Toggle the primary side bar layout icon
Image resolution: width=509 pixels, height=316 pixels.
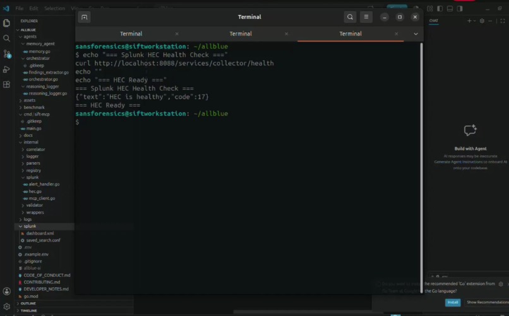click(440, 9)
